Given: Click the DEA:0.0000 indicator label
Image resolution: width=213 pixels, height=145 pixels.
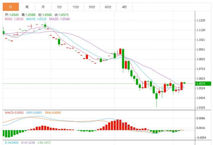Looking at the screenshot, I should (53, 113).
